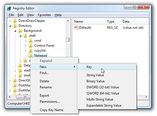Collapse the Directory tree node
157x116 pixels.
(x=10, y=26)
